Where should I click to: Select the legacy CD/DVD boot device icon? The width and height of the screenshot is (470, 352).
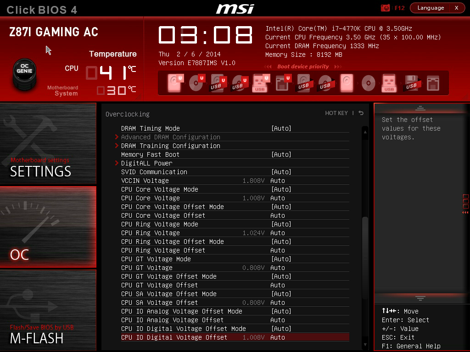pyautogui.click(x=368, y=83)
